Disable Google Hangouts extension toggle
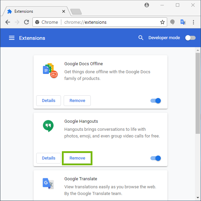 coord(155,158)
